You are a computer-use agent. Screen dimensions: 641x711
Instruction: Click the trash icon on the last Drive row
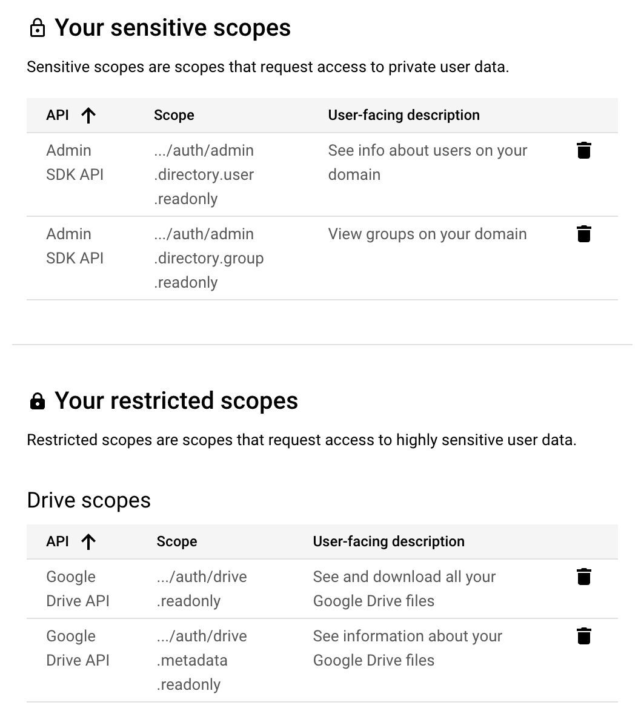coord(583,636)
